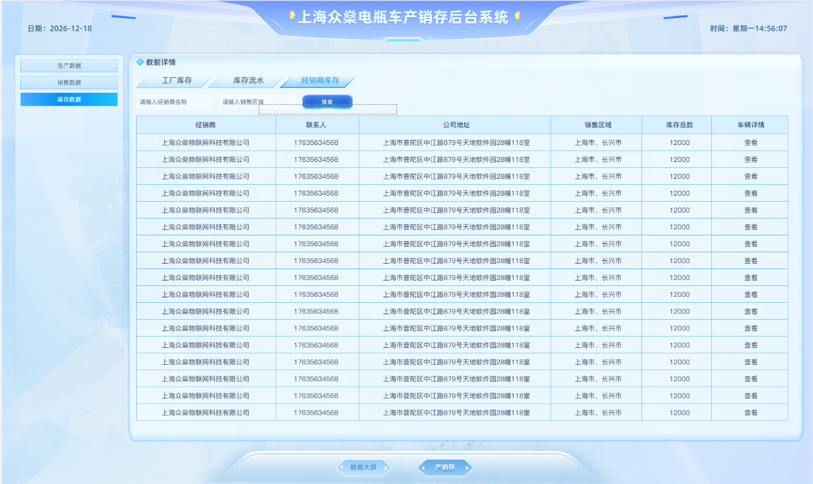
Task: Open the 数据大屏 view
Action: pos(364,467)
